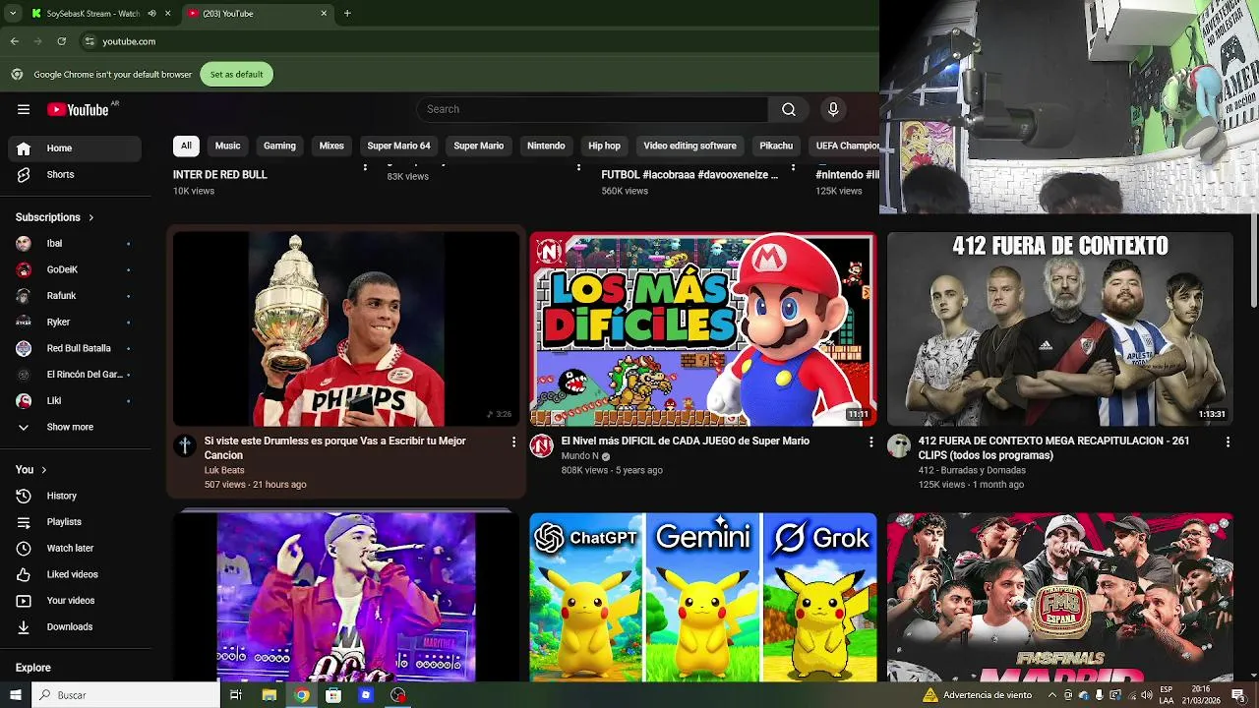Image resolution: width=1259 pixels, height=708 pixels.
Task: Open options for 412 FUERA DE CONTEXTO video
Action: pyautogui.click(x=1227, y=442)
